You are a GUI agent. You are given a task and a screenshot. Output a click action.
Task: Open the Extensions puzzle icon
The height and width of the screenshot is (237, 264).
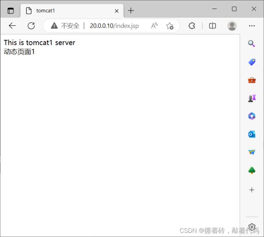pos(192,26)
